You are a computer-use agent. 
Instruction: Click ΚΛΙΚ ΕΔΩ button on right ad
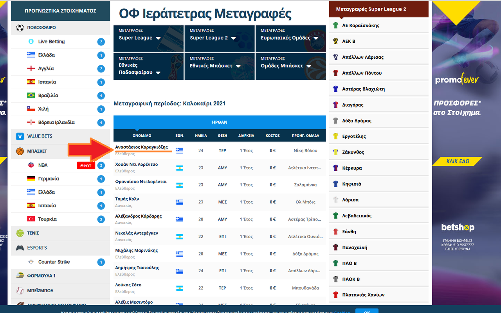click(458, 161)
